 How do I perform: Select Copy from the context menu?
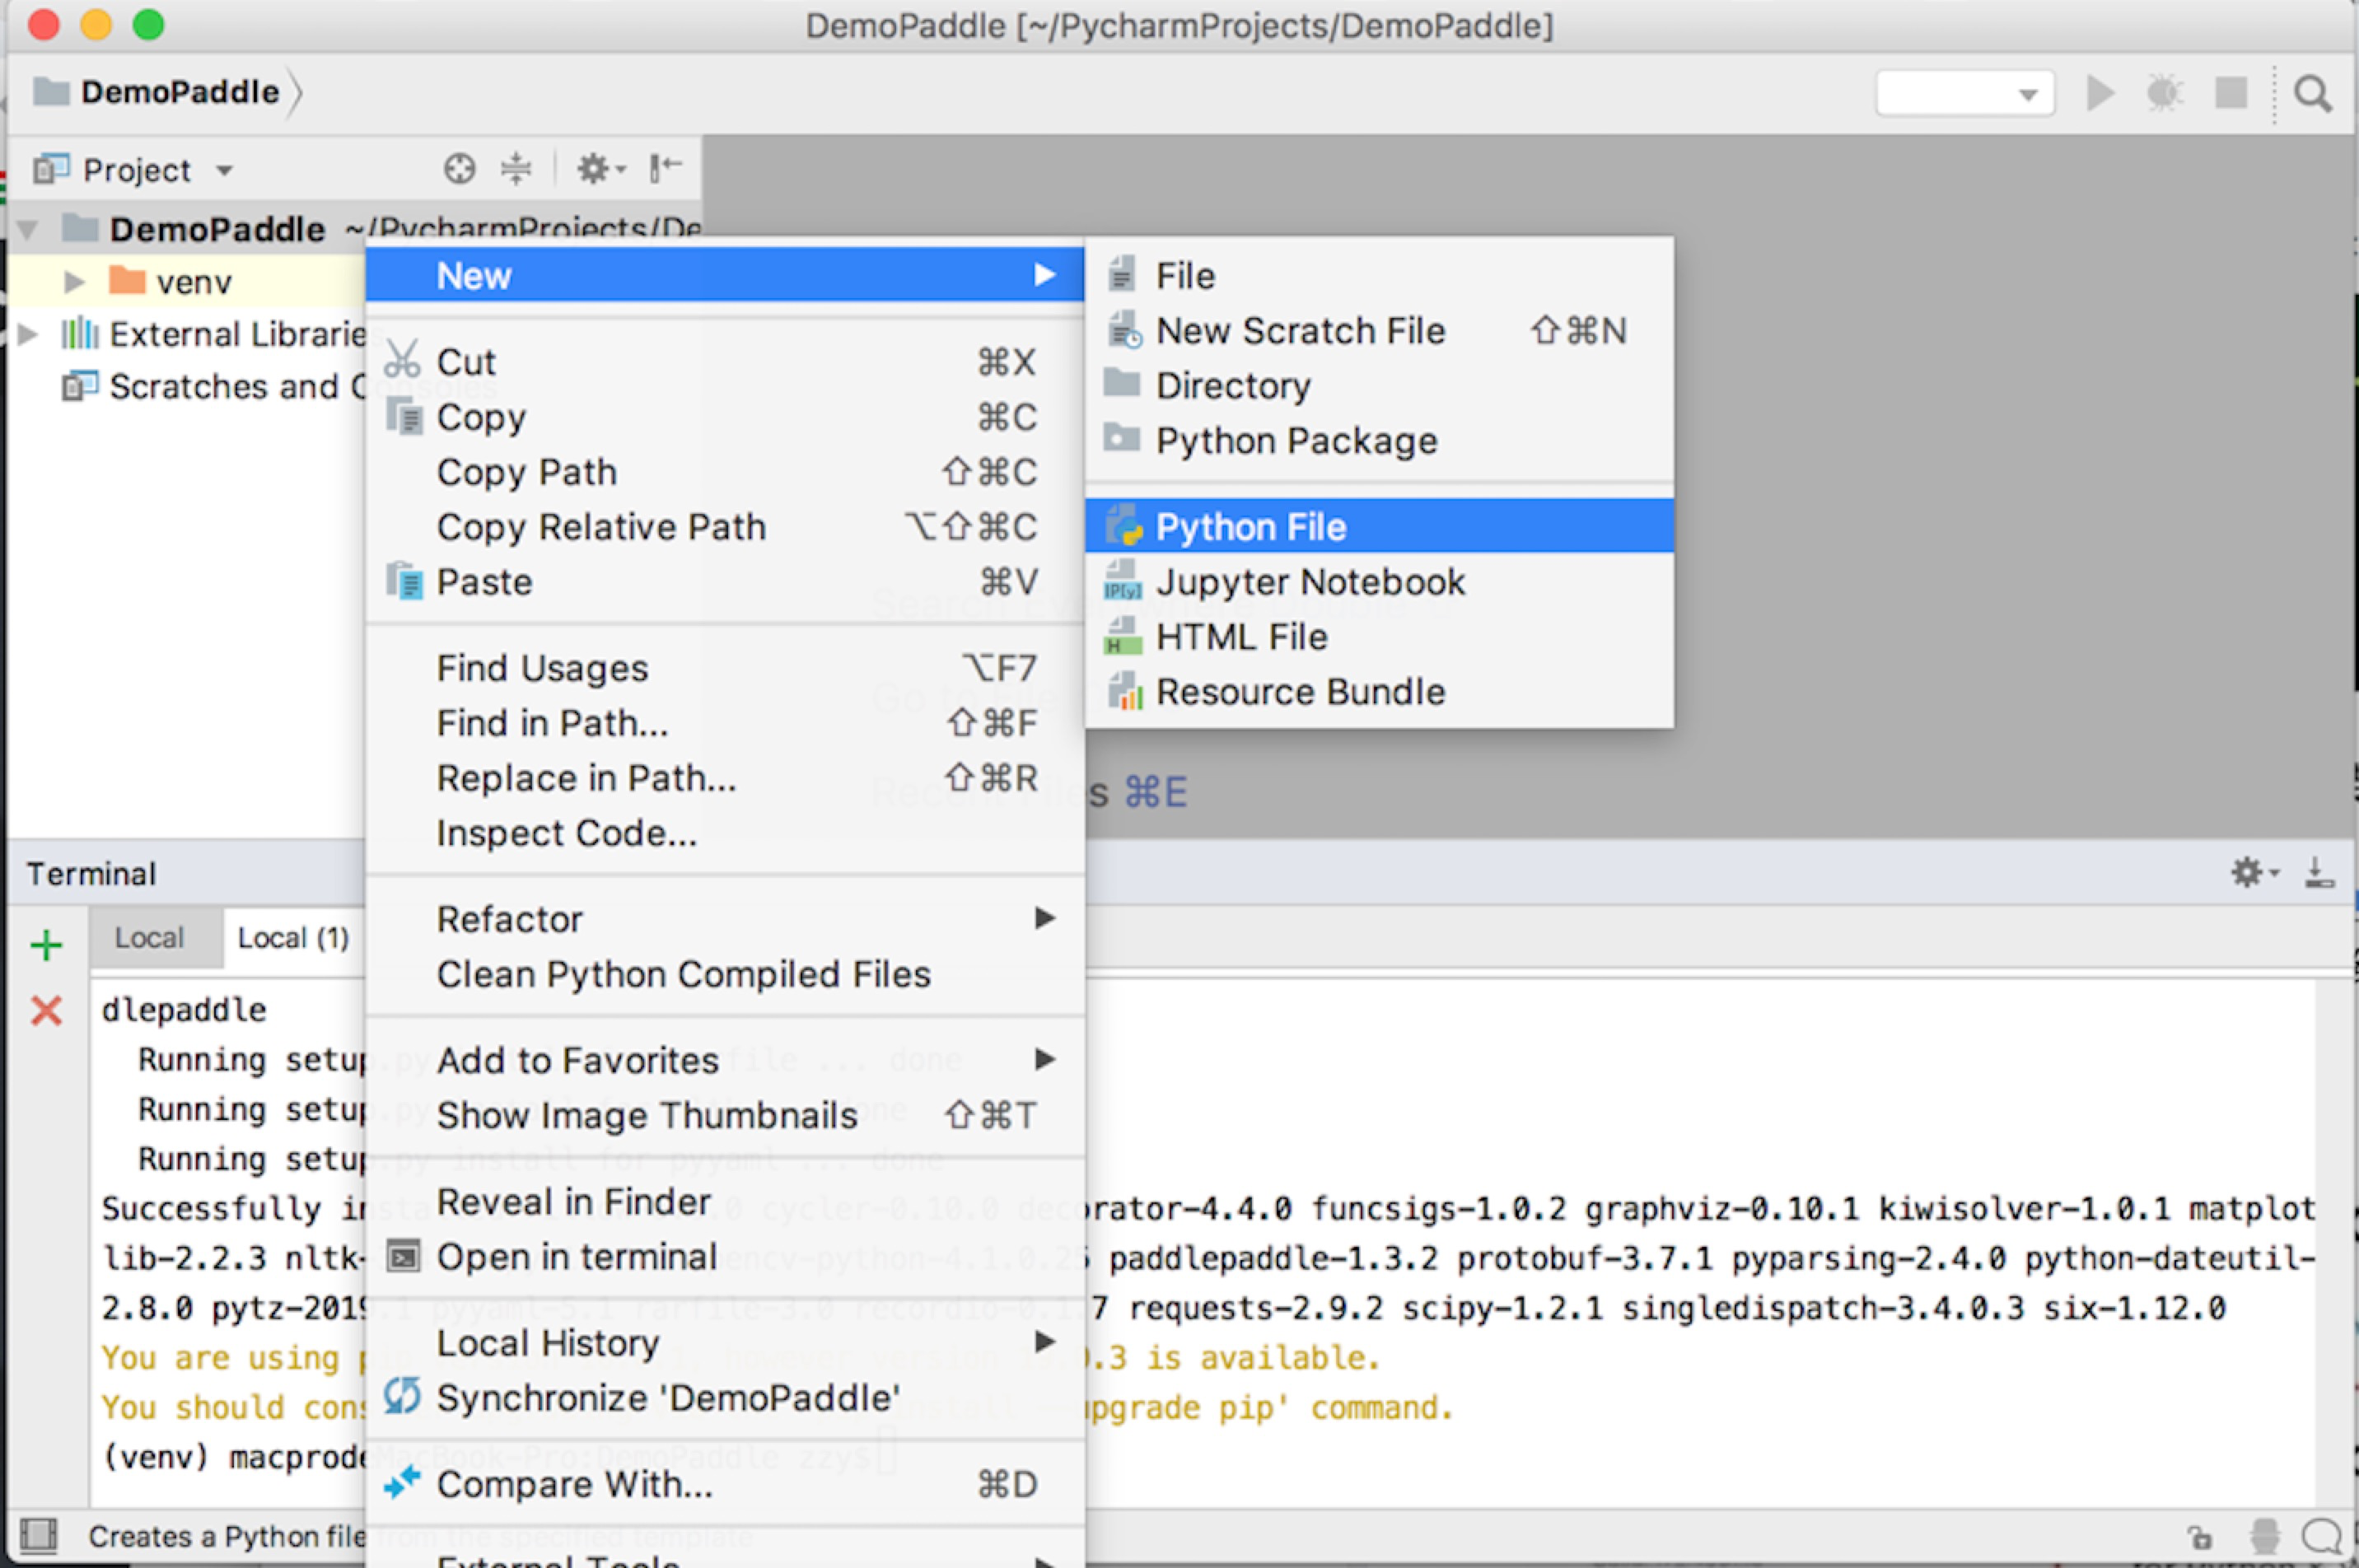click(x=724, y=416)
